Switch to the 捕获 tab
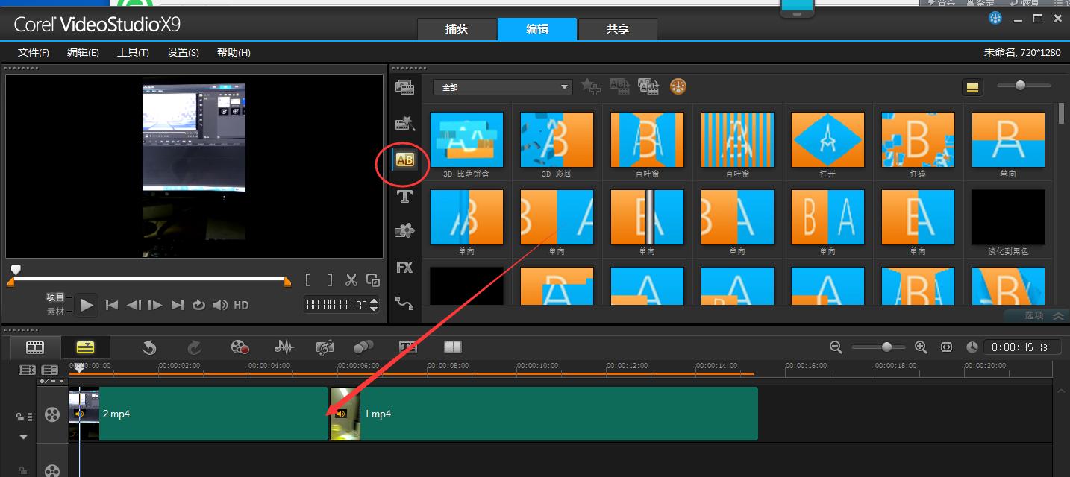The width and height of the screenshot is (1070, 477). (x=457, y=29)
